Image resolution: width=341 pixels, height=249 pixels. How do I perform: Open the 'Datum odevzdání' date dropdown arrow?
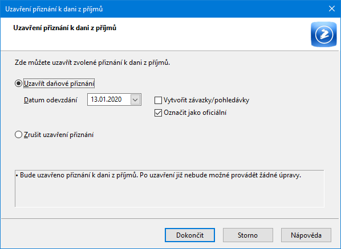(135, 99)
